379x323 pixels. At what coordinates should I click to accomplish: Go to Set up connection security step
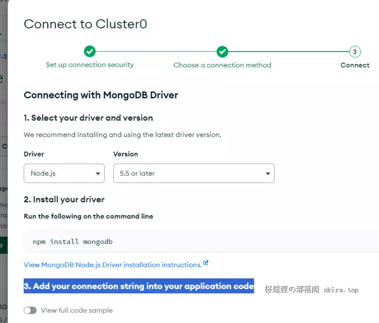click(90, 65)
